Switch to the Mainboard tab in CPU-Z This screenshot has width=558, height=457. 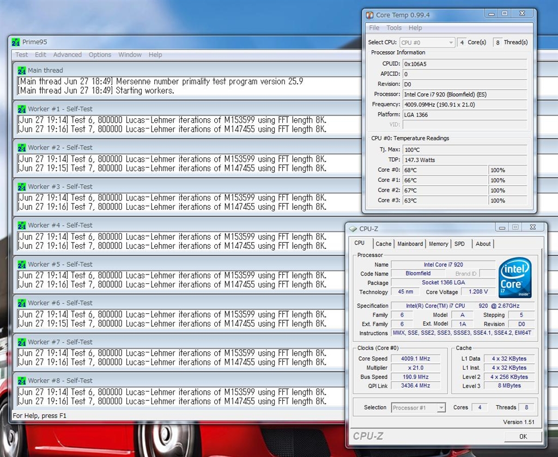coord(410,244)
